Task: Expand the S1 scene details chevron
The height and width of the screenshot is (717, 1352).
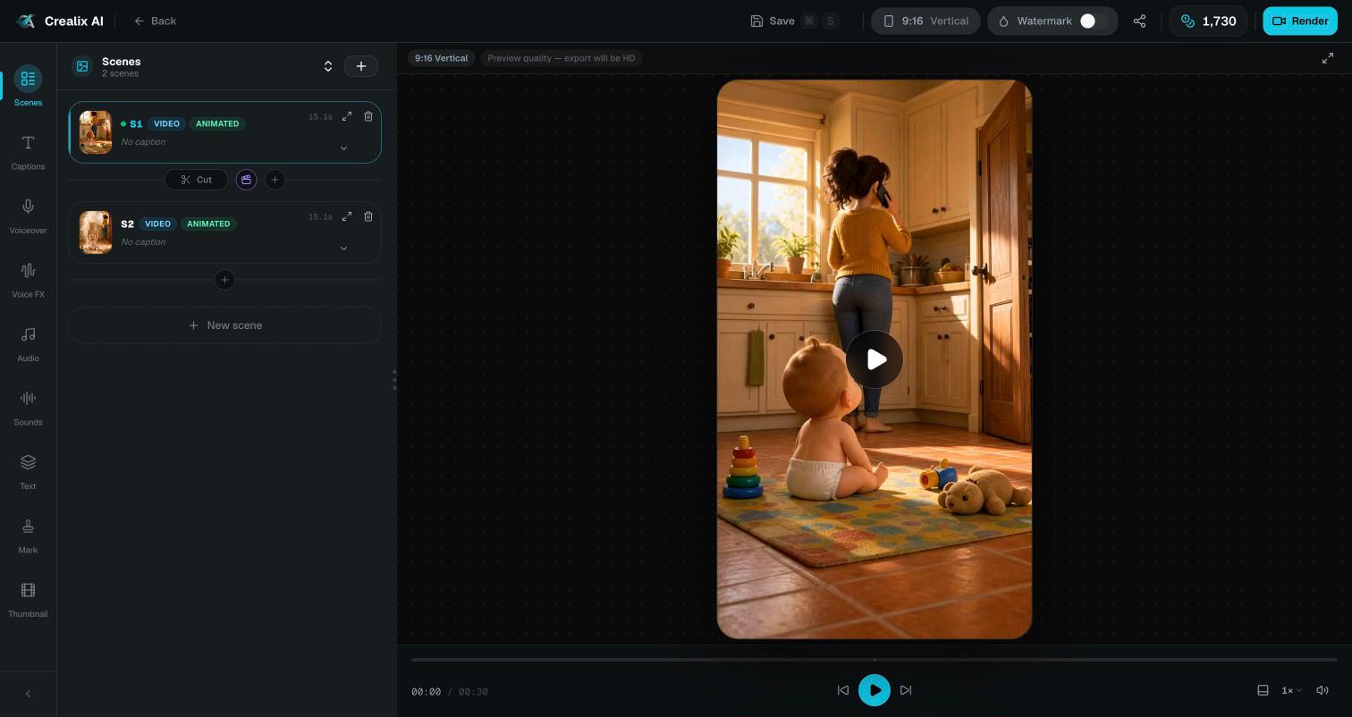Action: pyautogui.click(x=343, y=148)
